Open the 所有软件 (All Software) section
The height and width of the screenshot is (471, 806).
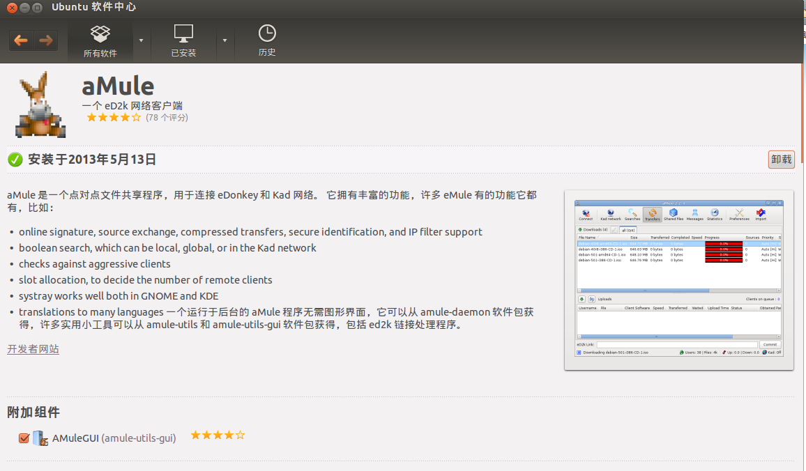[x=100, y=41]
